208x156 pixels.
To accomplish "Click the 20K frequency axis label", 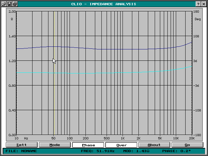I will click(192, 138).
